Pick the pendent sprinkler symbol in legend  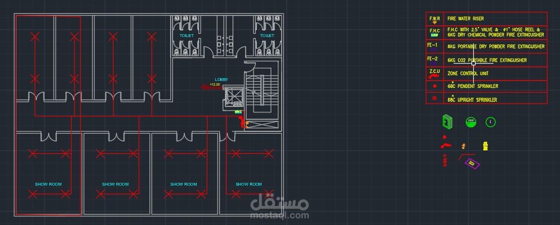click(434, 86)
